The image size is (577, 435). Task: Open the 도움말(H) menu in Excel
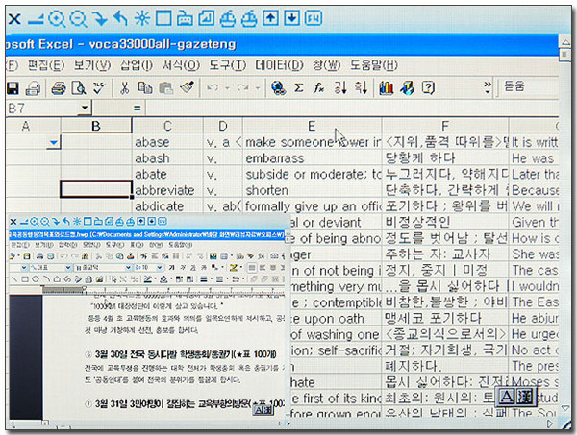[374, 65]
